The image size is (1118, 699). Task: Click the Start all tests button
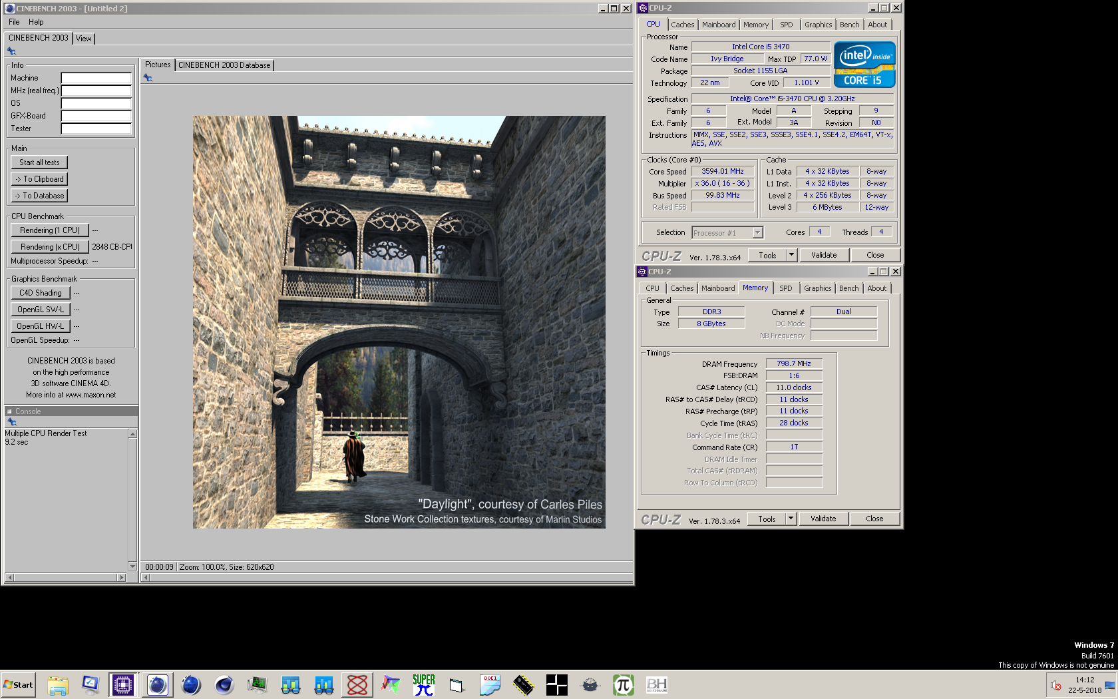(x=39, y=162)
